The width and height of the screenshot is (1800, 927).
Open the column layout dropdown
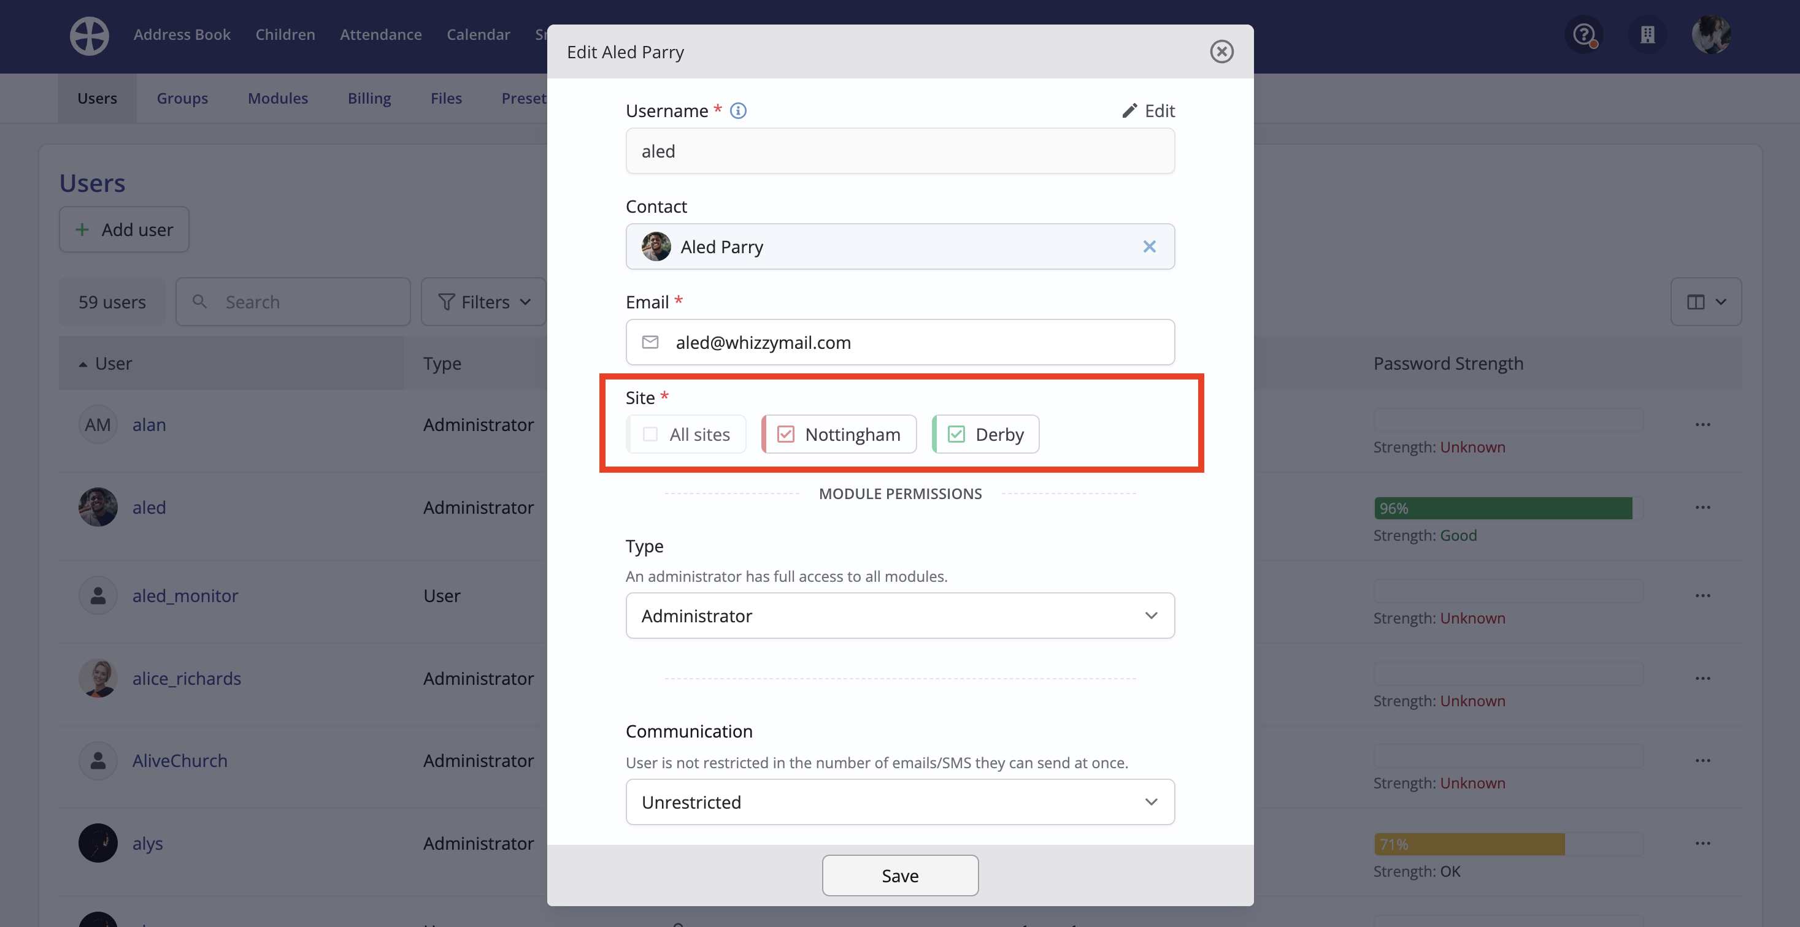(1706, 302)
